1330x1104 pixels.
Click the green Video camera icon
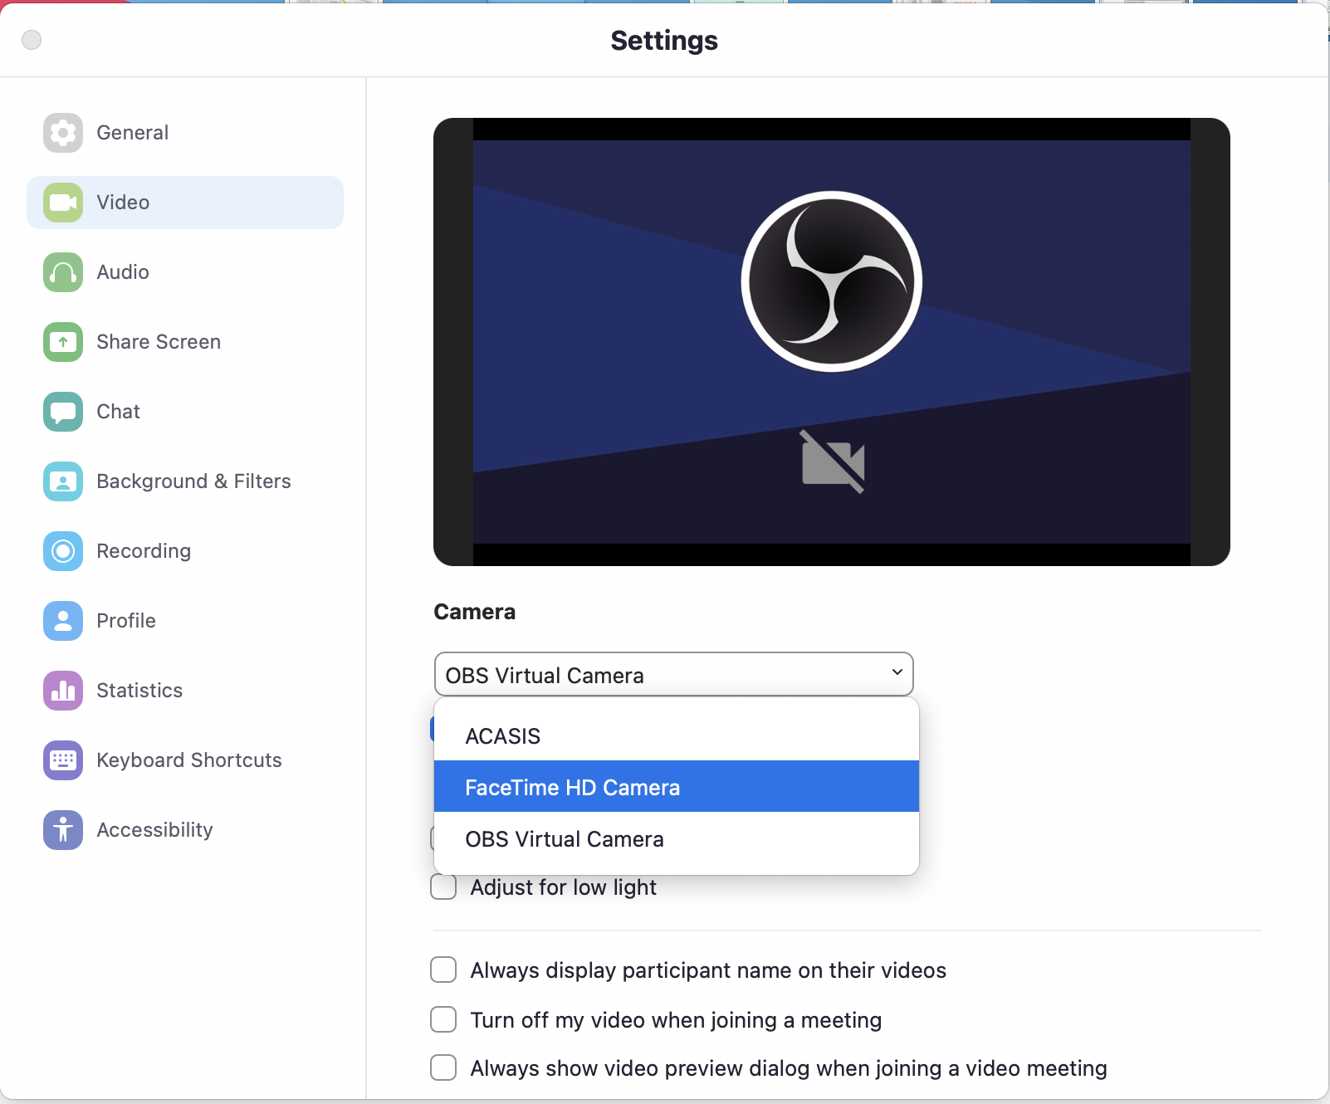(x=63, y=203)
